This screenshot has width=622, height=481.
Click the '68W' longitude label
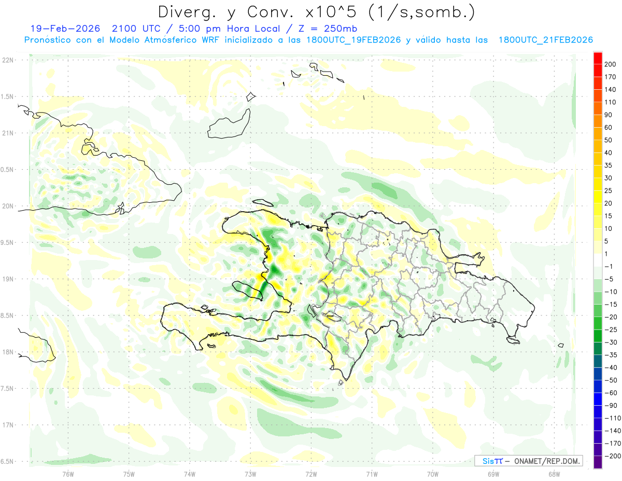pyautogui.click(x=554, y=474)
